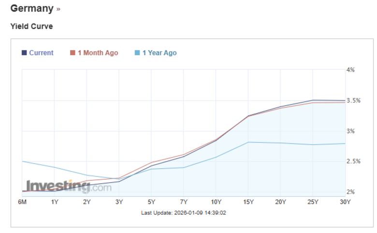Click the Investing.com watermark logo
This screenshot has width=377, height=233.
tap(69, 186)
